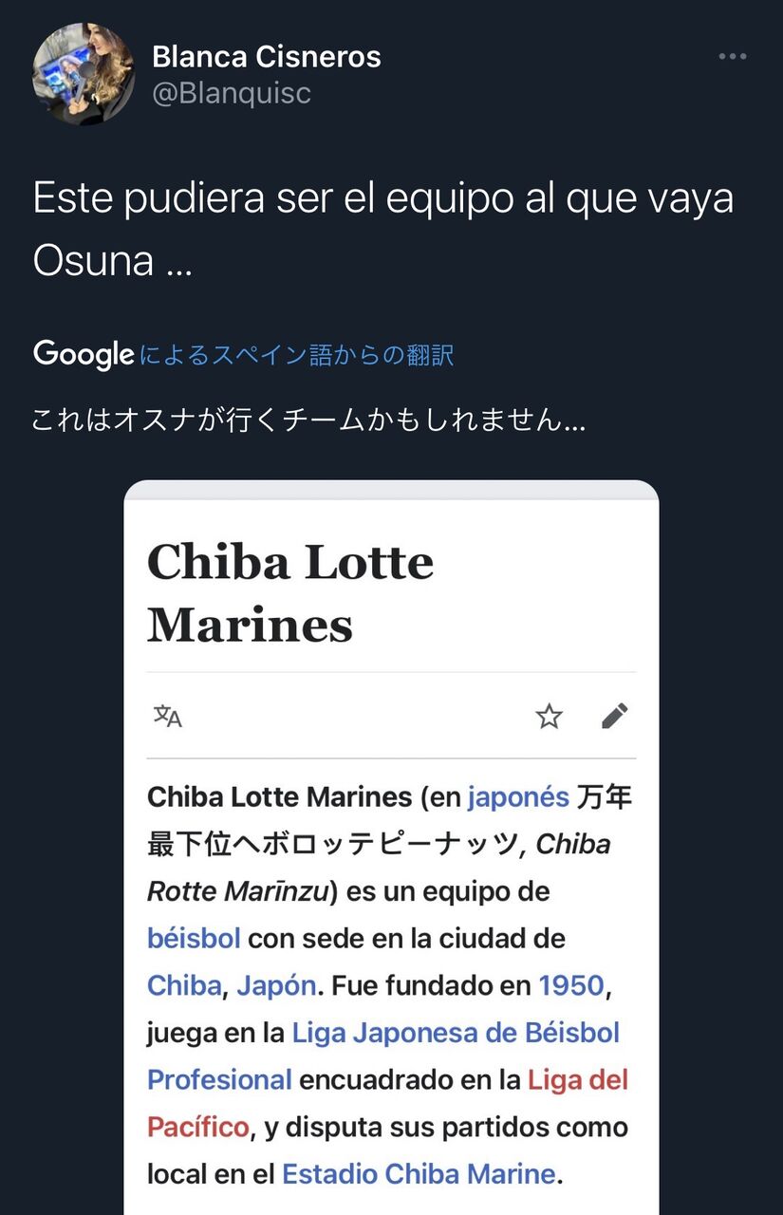
Task: Click the Google logo in translation line
Action: (84, 355)
